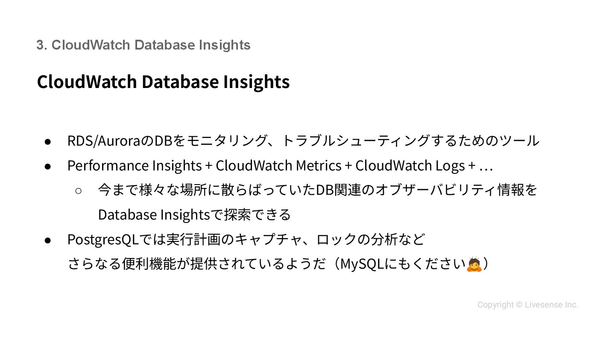Click the bowing person emoji

point(474,264)
